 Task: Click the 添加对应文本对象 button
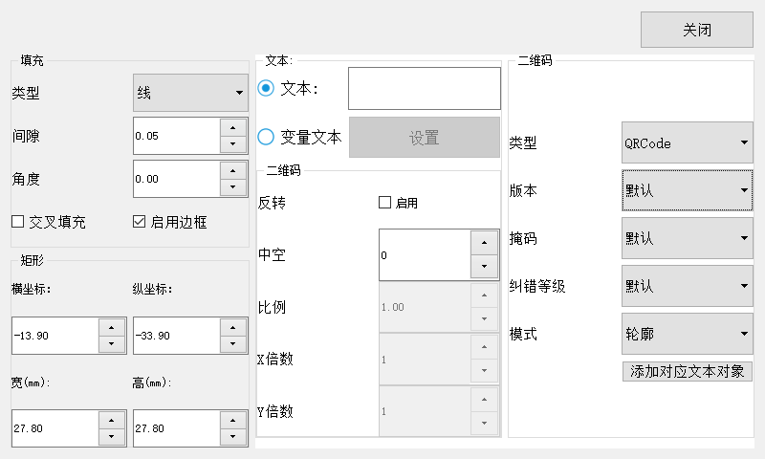pyautogui.click(x=687, y=372)
